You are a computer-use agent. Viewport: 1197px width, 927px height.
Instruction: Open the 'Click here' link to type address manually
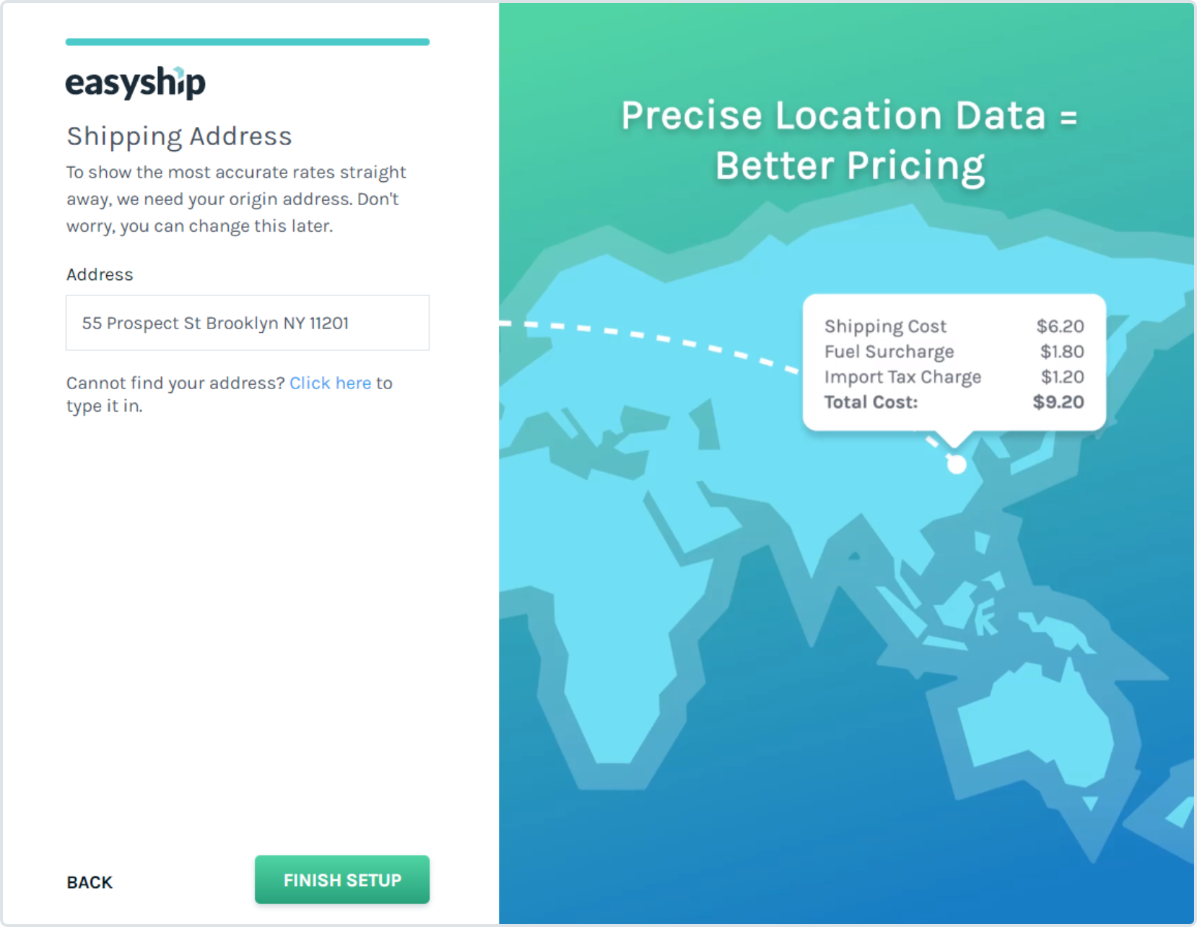coord(331,383)
